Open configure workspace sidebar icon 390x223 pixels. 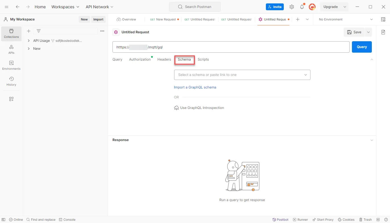(11, 99)
